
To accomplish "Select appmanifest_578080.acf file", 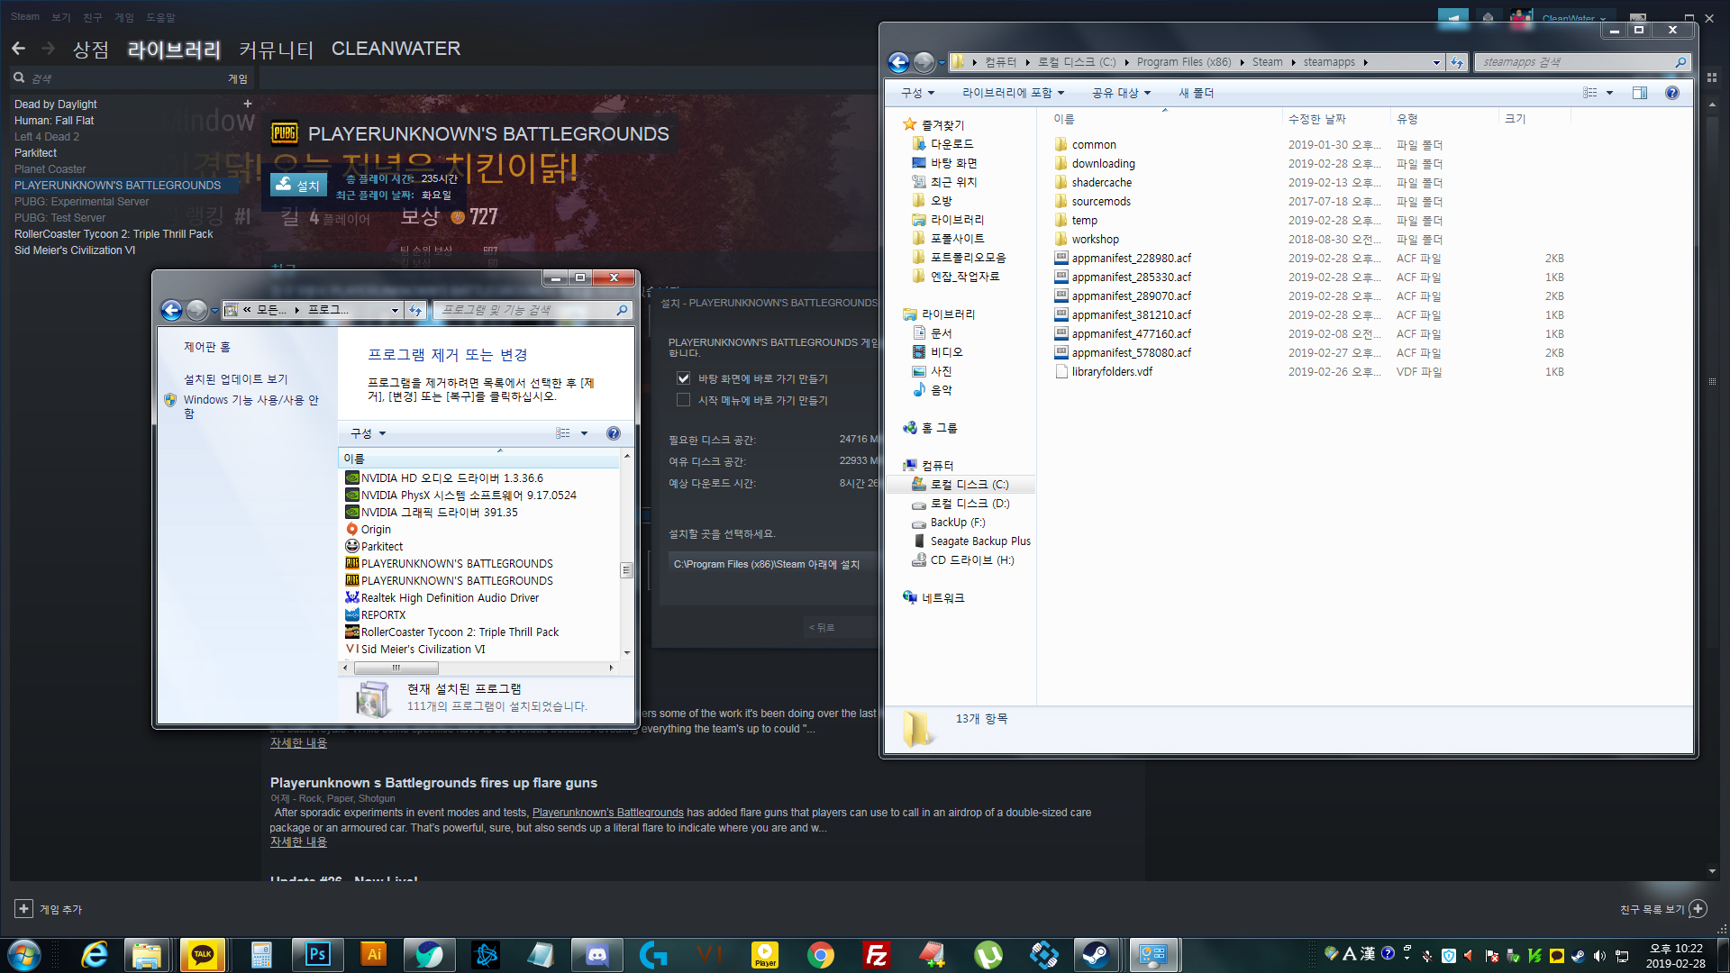I will (x=1131, y=353).
